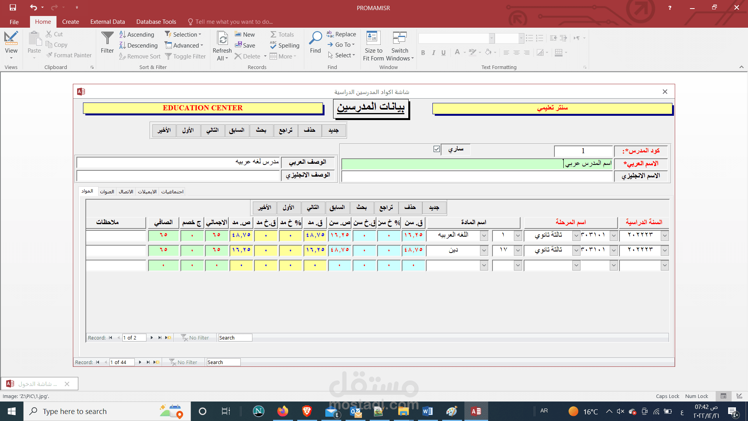Viewport: 748px width, 421px height.
Task: Go to next record in outer navigator
Action: click(140, 362)
